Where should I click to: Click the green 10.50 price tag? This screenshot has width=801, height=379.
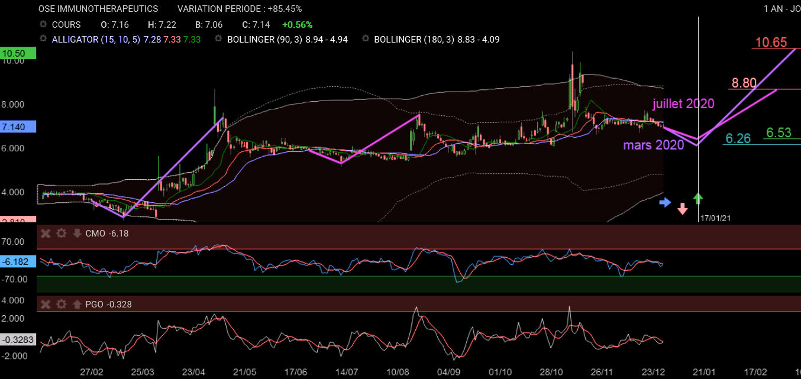click(x=18, y=53)
